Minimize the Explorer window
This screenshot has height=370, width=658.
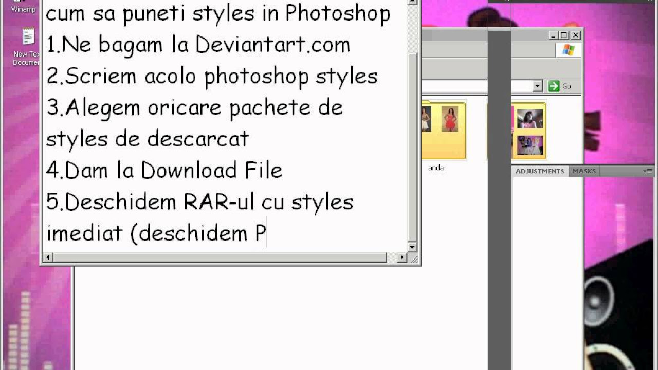(553, 35)
